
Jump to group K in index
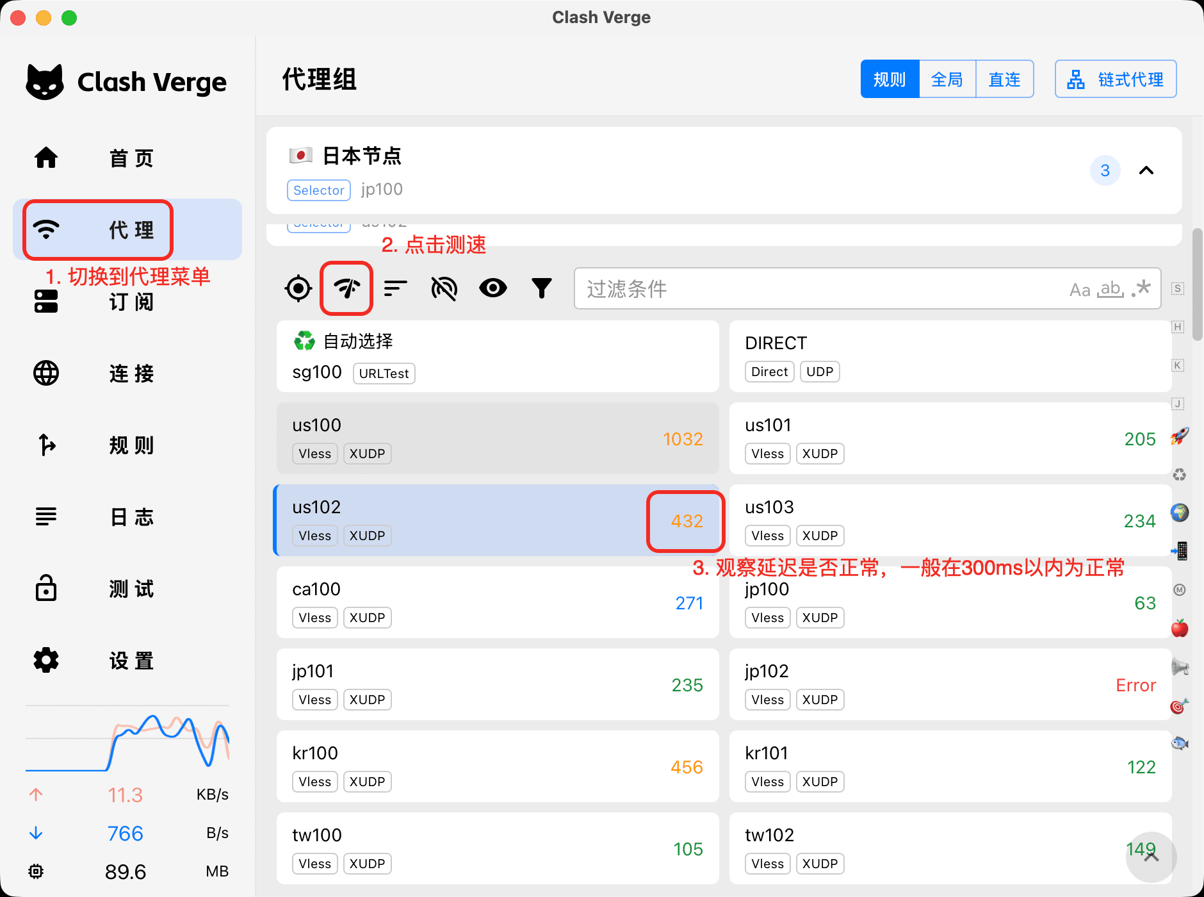[1178, 365]
